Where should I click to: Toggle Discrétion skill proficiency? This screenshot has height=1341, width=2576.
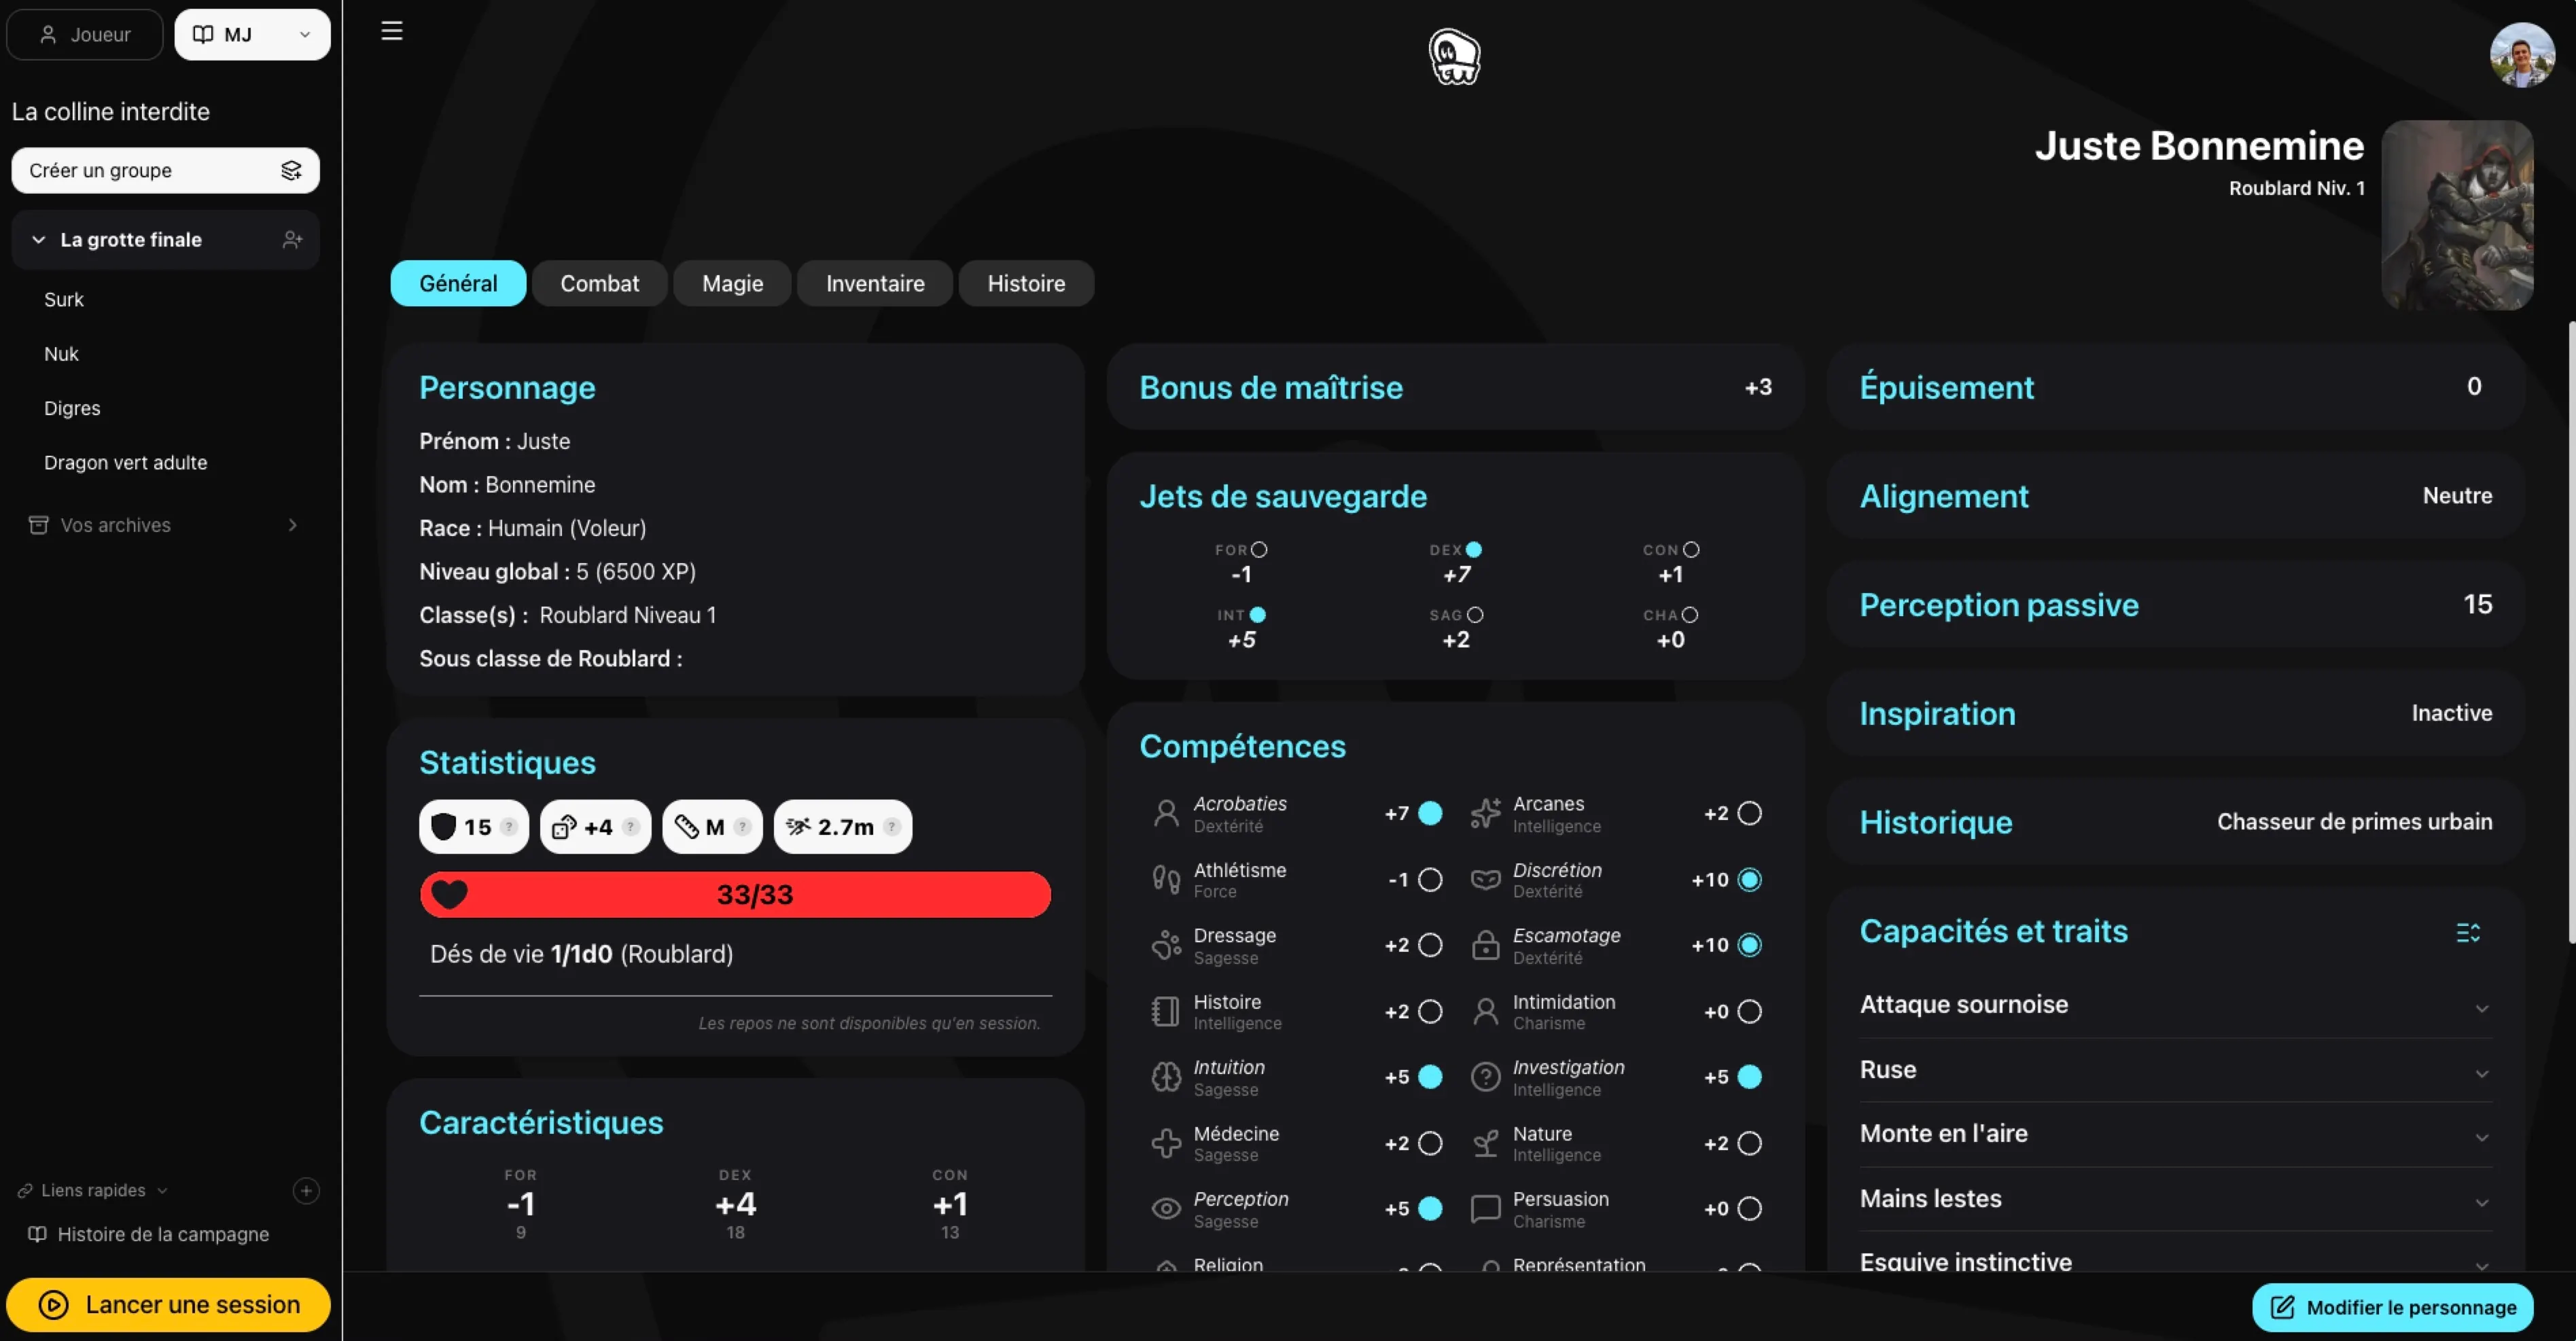[1750, 880]
